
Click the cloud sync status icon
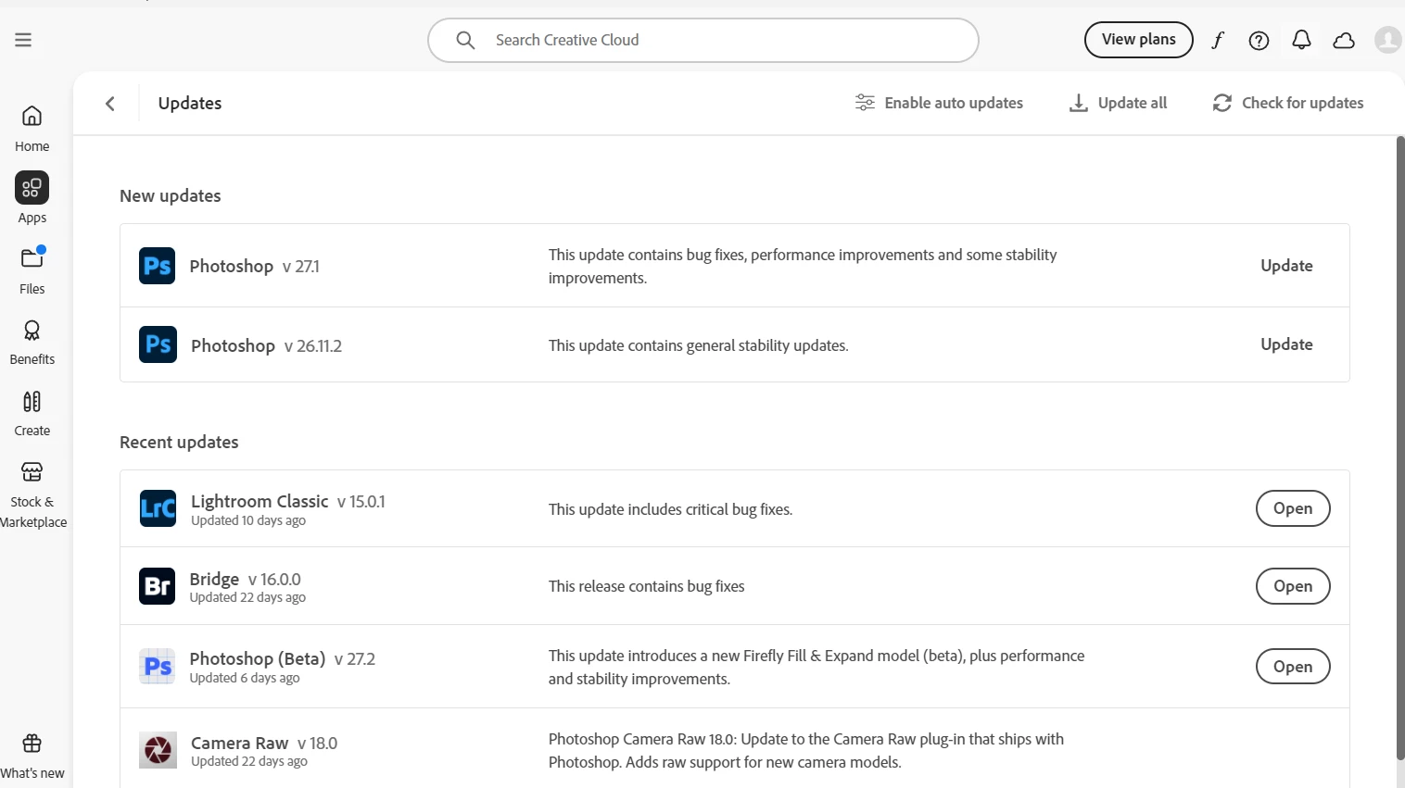click(1344, 40)
